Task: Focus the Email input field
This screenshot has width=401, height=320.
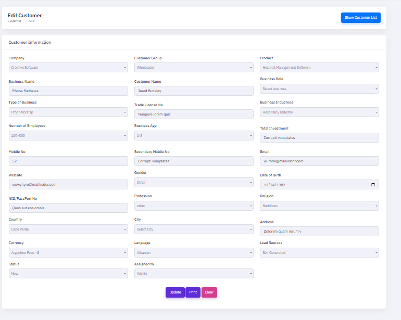Action: (319, 161)
